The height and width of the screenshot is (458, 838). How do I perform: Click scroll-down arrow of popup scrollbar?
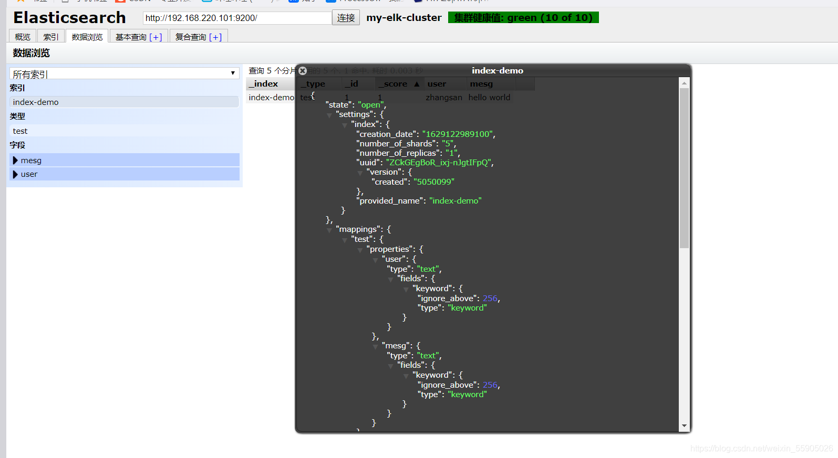[684, 426]
